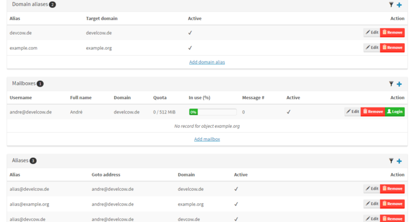
Task: Edit the example.com domain alias
Action: 371,48
